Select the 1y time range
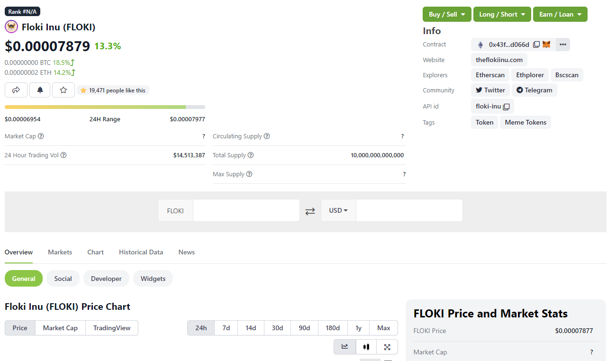Screen dimensions: 607x361 pyautogui.click(x=359, y=328)
